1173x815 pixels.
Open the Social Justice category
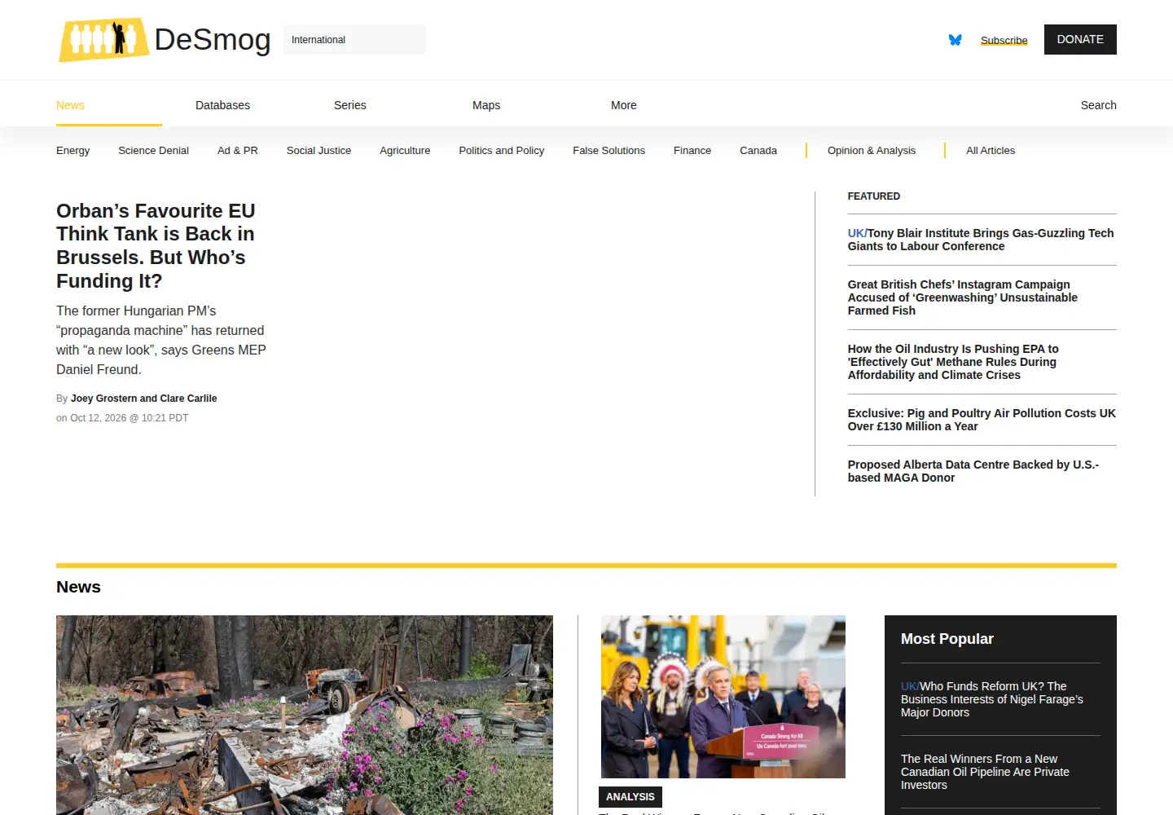coord(319,151)
